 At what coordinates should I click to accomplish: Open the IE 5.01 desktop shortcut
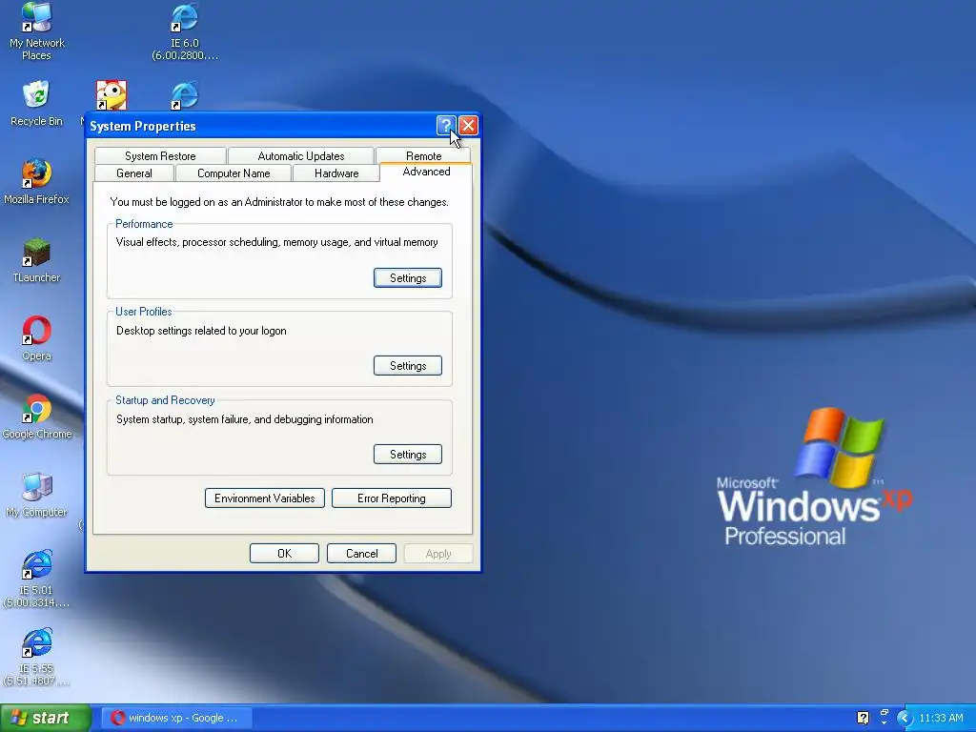coord(36,579)
